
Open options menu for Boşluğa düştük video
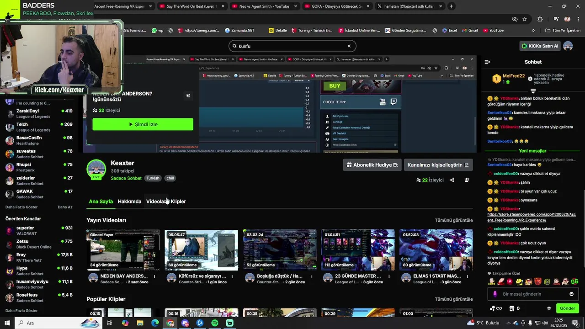[311, 276]
